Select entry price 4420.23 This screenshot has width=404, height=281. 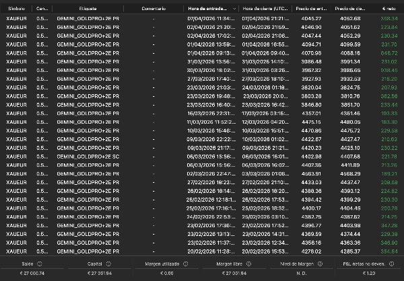point(311,148)
